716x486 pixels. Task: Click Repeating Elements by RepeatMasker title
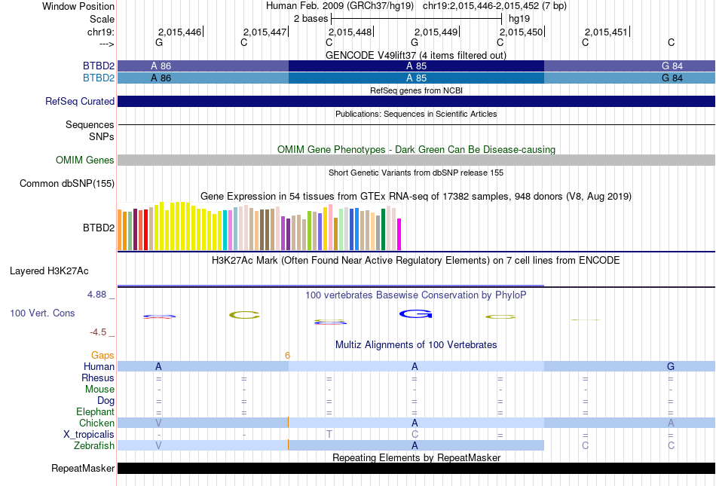tap(416, 457)
